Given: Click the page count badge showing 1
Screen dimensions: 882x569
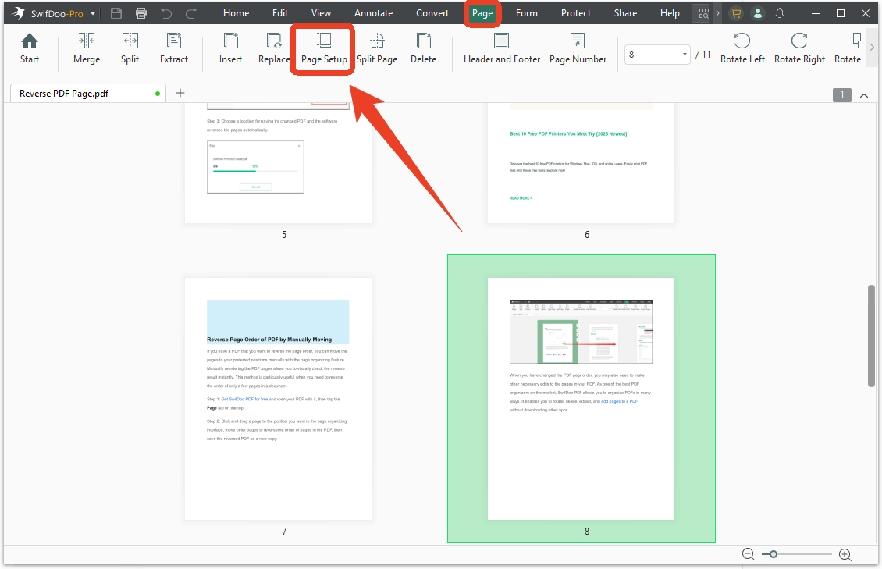Looking at the screenshot, I should tap(842, 94).
